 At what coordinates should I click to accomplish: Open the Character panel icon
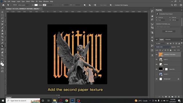pos(152,37)
